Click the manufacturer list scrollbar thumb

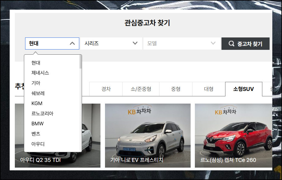[80, 62]
